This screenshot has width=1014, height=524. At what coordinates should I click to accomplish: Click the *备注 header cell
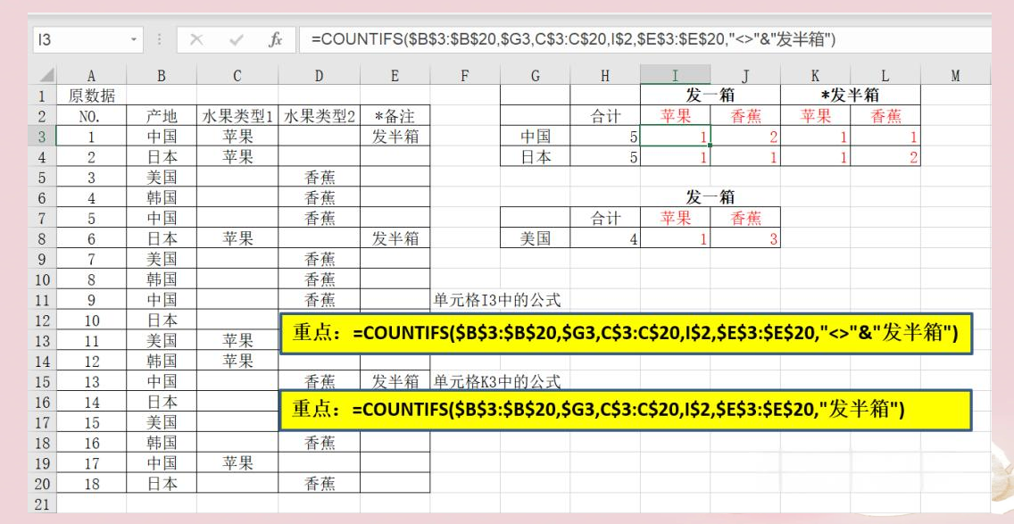(x=395, y=116)
